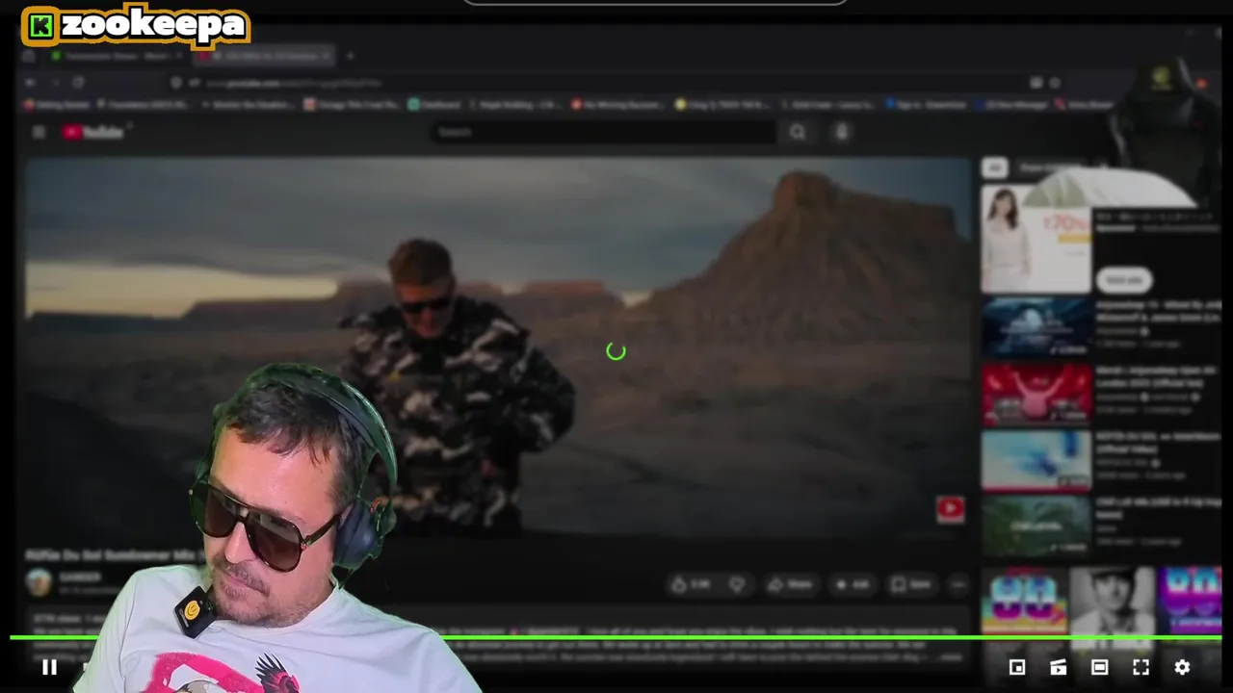1233x693 pixels.
Task: Like the YouTube video with thumbs up
Action: [690, 584]
